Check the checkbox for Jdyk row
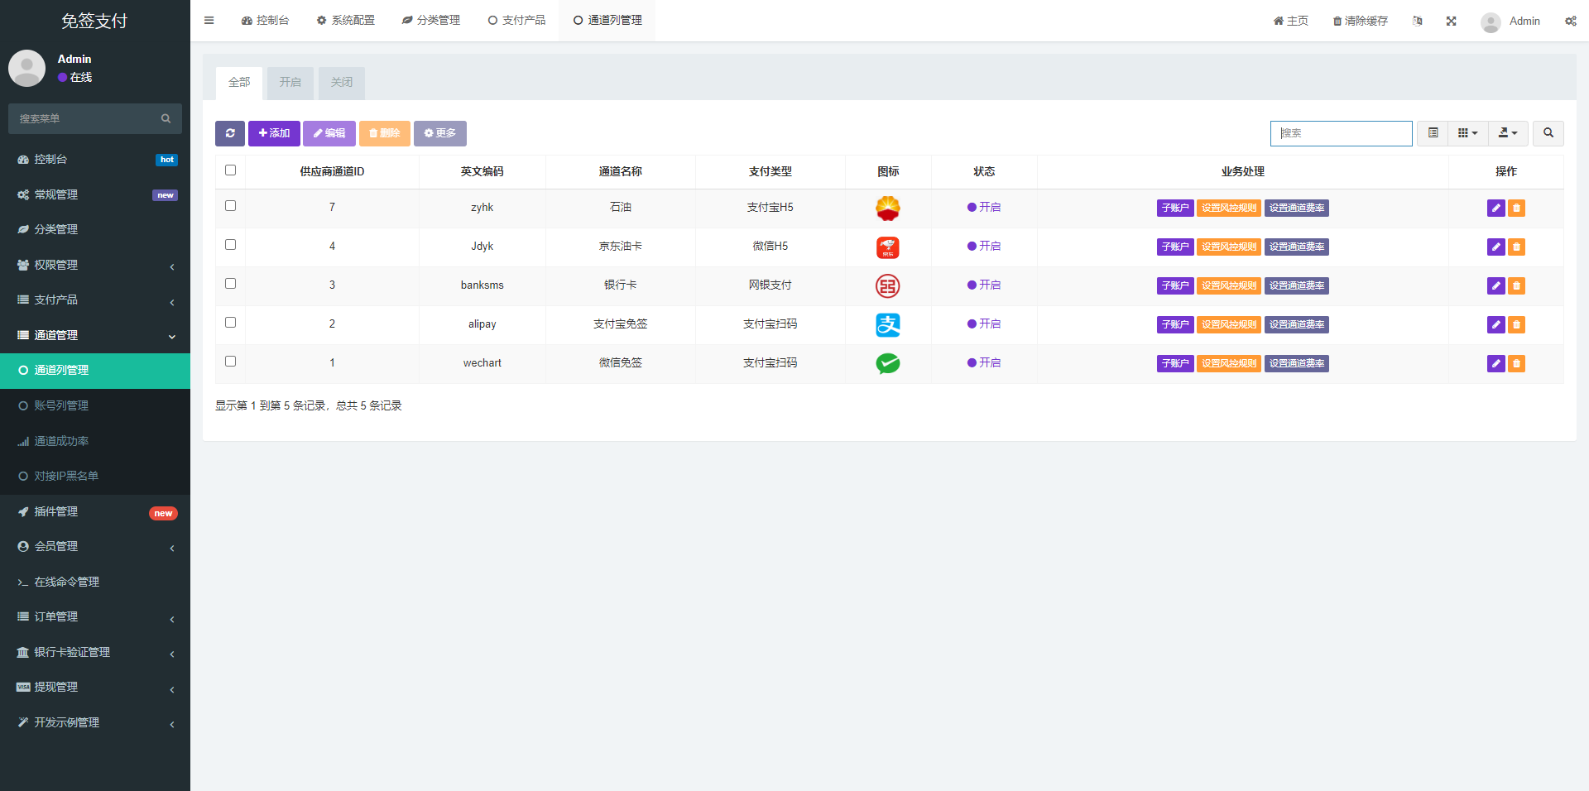This screenshot has height=791, width=1589. [230, 244]
